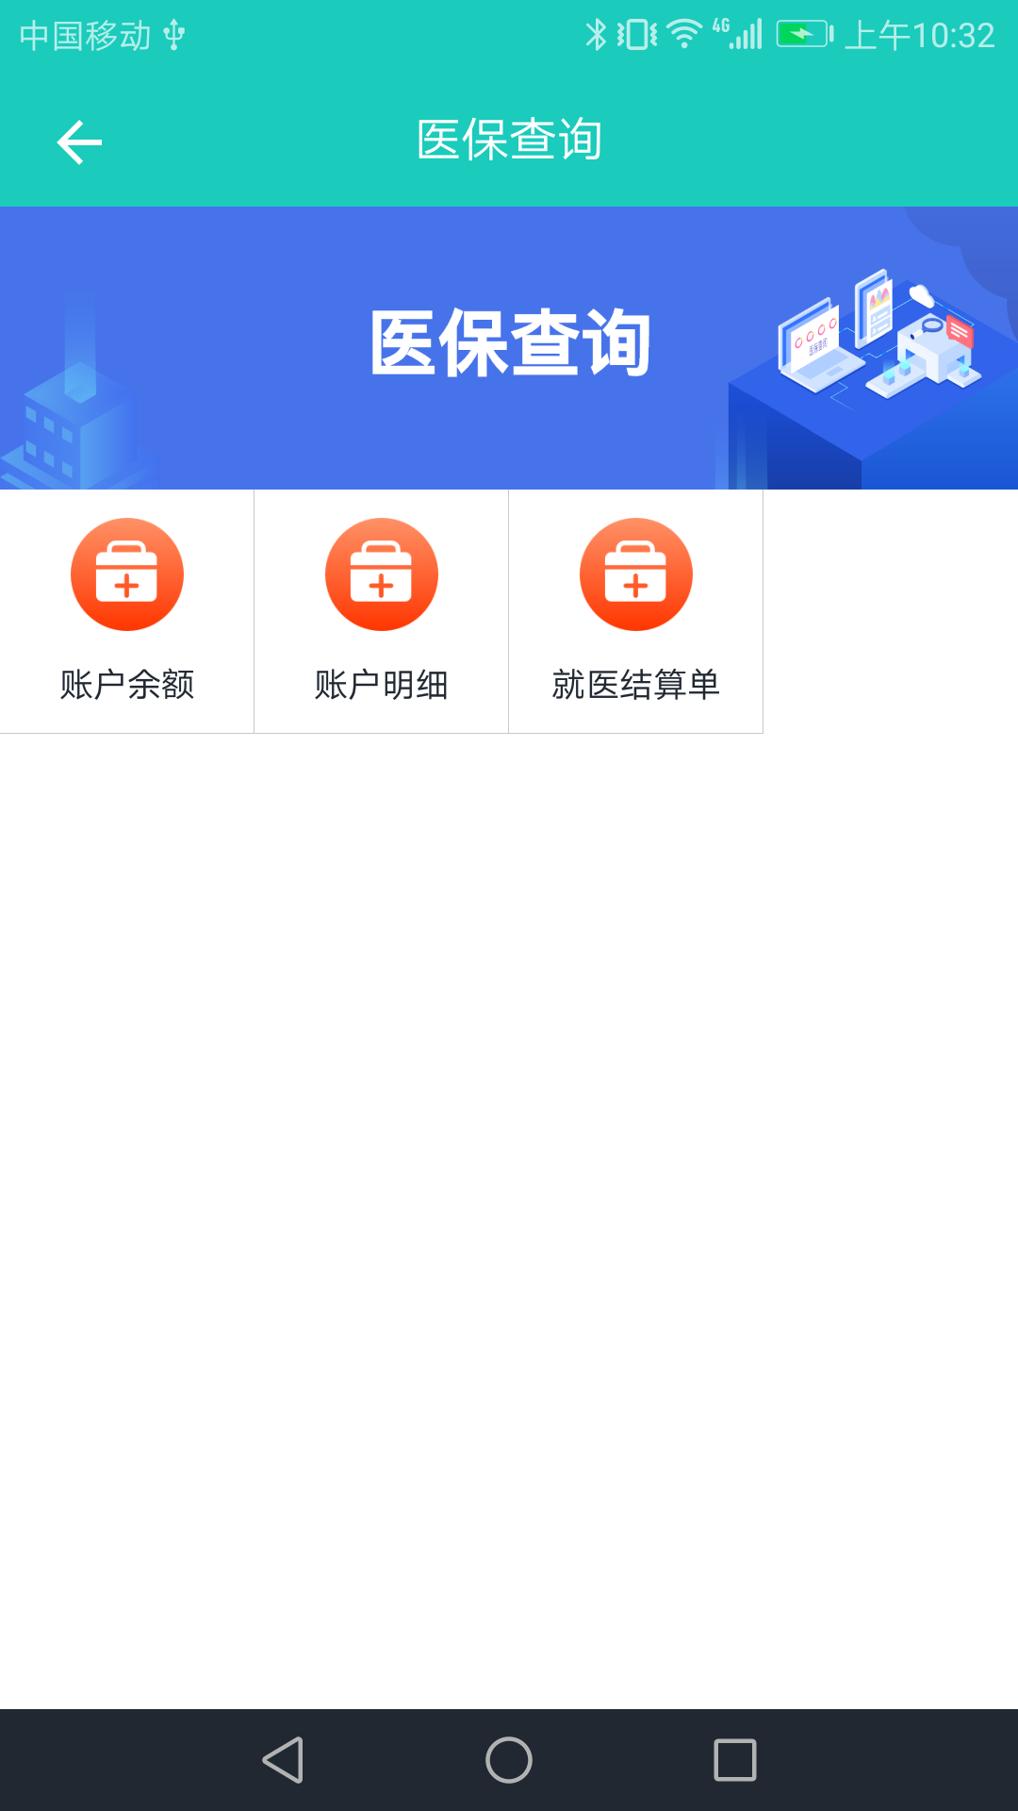Tap the Wi-Fi status bar icon

point(684,35)
